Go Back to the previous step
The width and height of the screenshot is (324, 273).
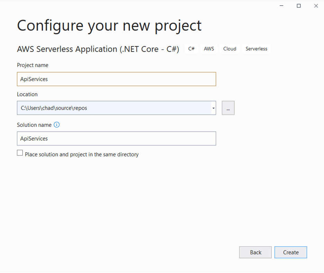tap(255, 252)
